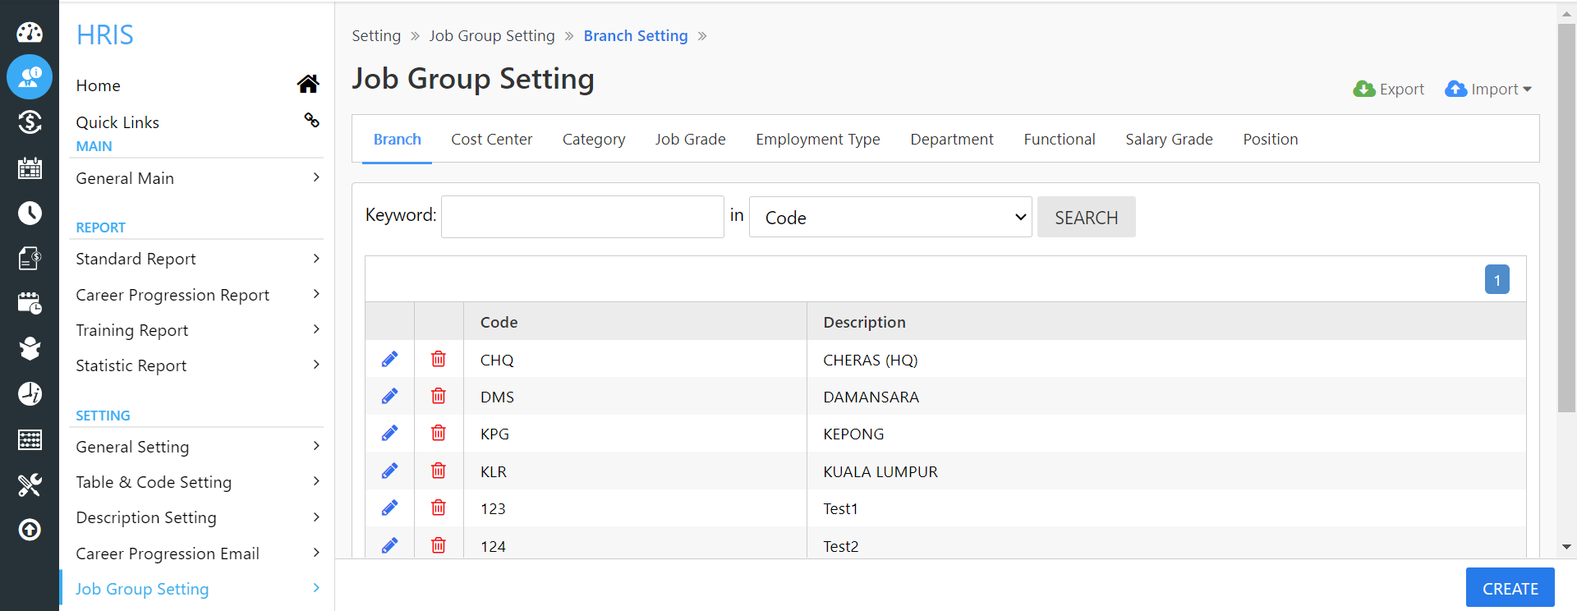Open the graduate training icon
The height and width of the screenshot is (611, 1577).
coord(30,348)
